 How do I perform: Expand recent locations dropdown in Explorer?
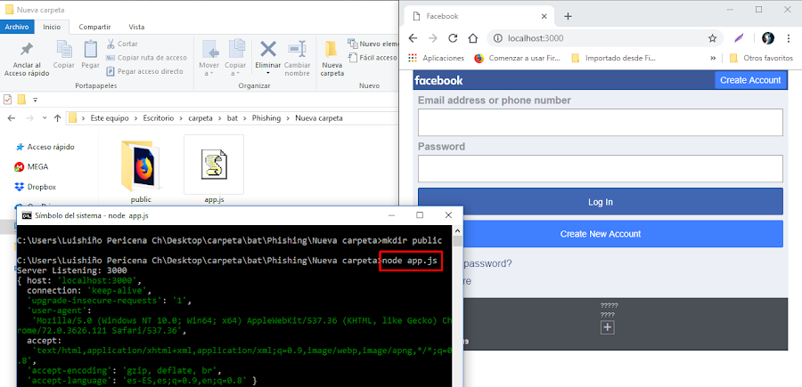(45, 118)
